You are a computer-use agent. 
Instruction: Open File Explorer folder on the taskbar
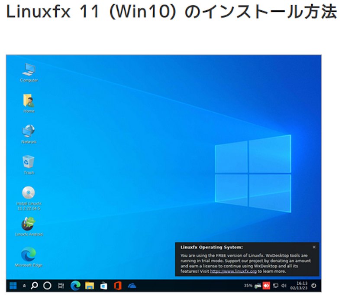point(90,286)
